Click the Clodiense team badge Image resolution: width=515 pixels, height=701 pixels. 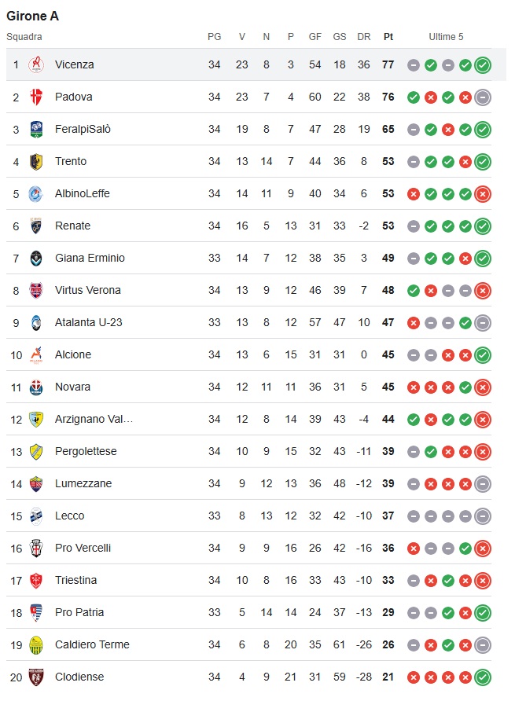pyautogui.click(x=36, y=677)
